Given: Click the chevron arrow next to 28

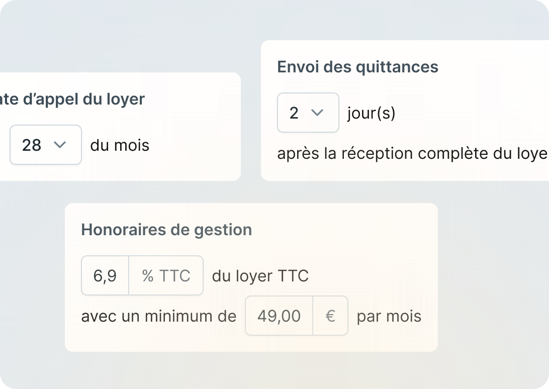Looking at the screenshot, I should (x=60, y=145).
